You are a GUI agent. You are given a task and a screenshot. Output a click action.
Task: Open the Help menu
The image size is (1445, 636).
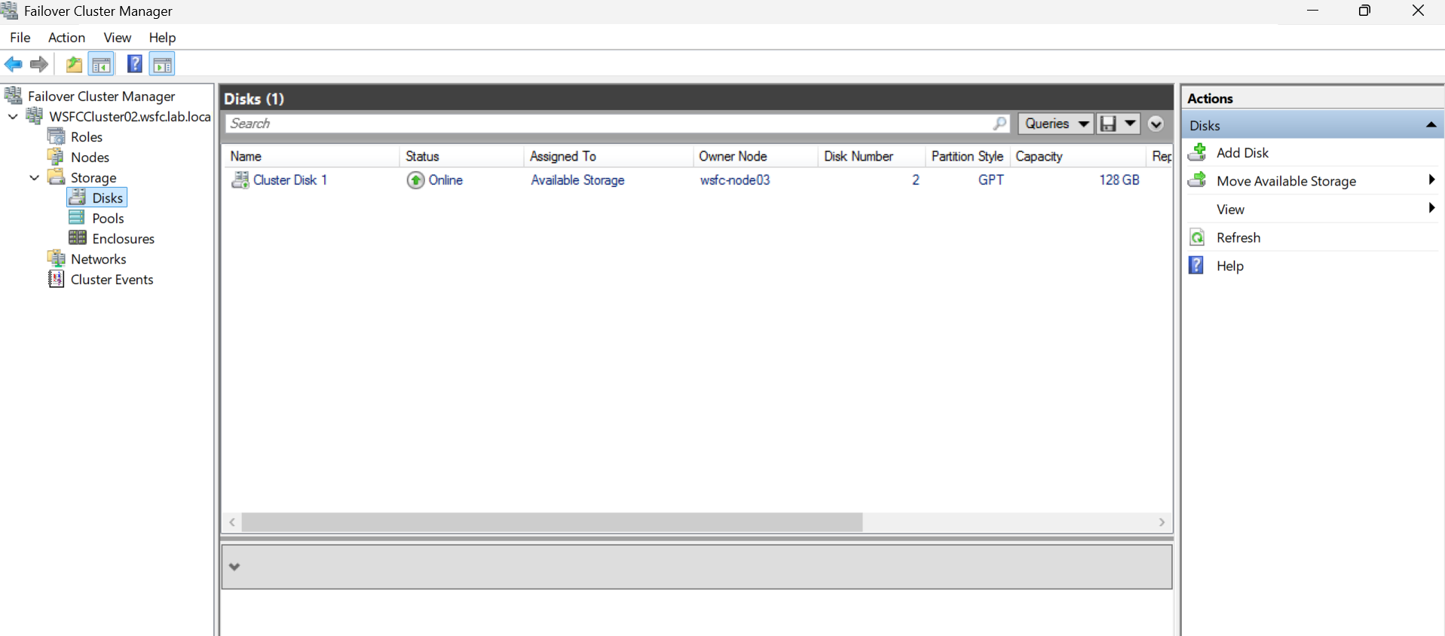pyautogui.click(x=162, y=38)
